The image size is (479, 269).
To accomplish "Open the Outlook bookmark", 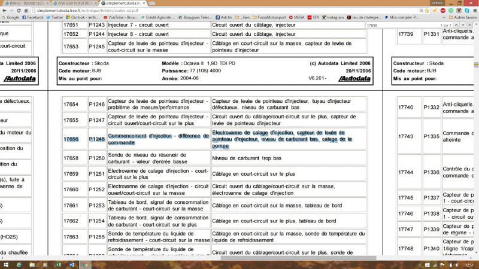I will pos(83,17).
